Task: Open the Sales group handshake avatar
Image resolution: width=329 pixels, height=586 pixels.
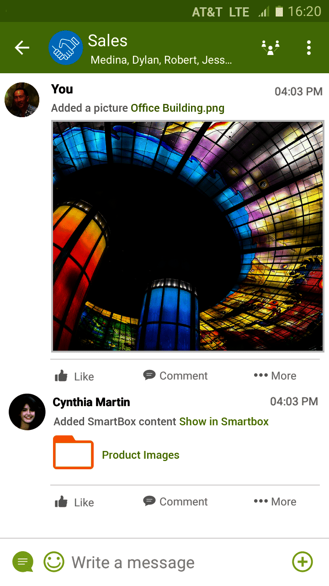Action: [x=66, y=48]
